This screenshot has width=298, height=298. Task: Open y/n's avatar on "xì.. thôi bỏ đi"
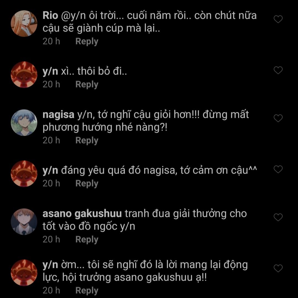24,75
